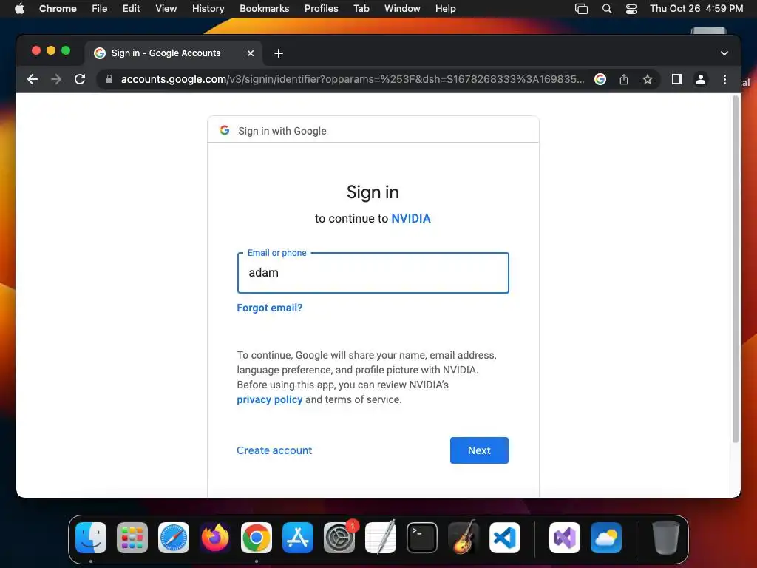Reload the page with the refresh icon

80,79
